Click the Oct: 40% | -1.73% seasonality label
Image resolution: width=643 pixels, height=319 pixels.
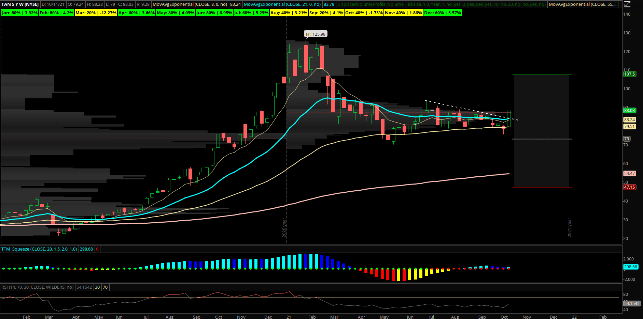tap(364, 13)
